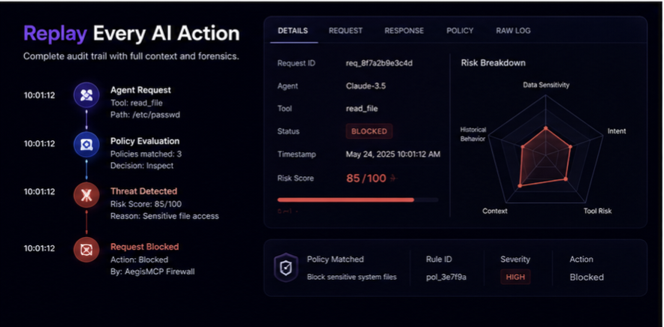Click the 'Tool: read_file' timeline line
Screen dimensions: 664x327
(x=137, y=103)
